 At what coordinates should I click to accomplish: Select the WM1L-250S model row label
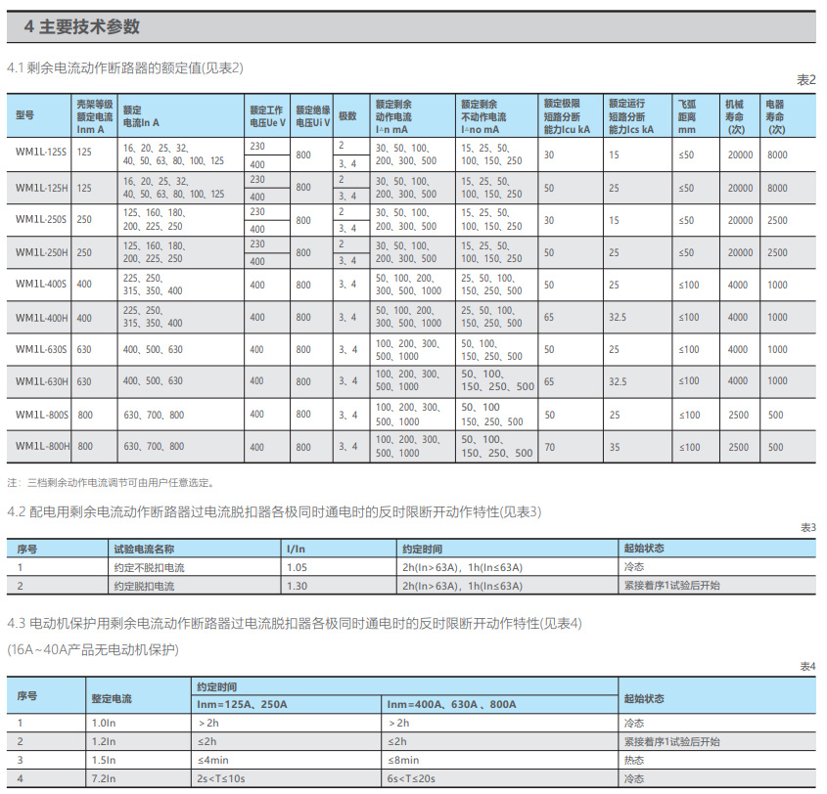(41, 220)
